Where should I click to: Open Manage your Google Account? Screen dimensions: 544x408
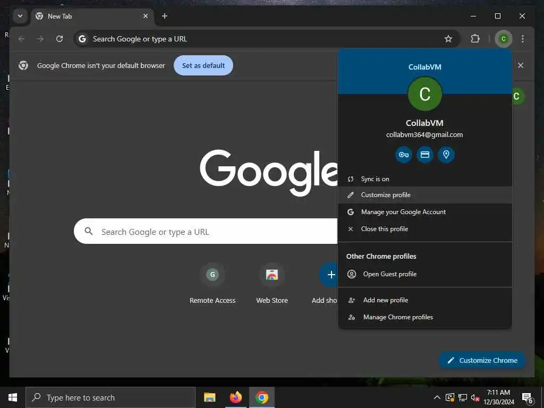point(425,212)
